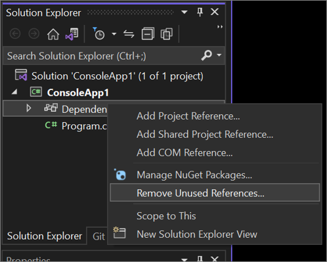The image size is (327, 262).
Task: Click the C# file icon of Program.cs
Action: 51,125
